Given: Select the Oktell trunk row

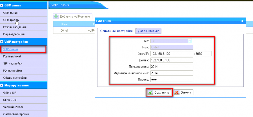Looking at the screenshot, I should [x=65, y=31].
